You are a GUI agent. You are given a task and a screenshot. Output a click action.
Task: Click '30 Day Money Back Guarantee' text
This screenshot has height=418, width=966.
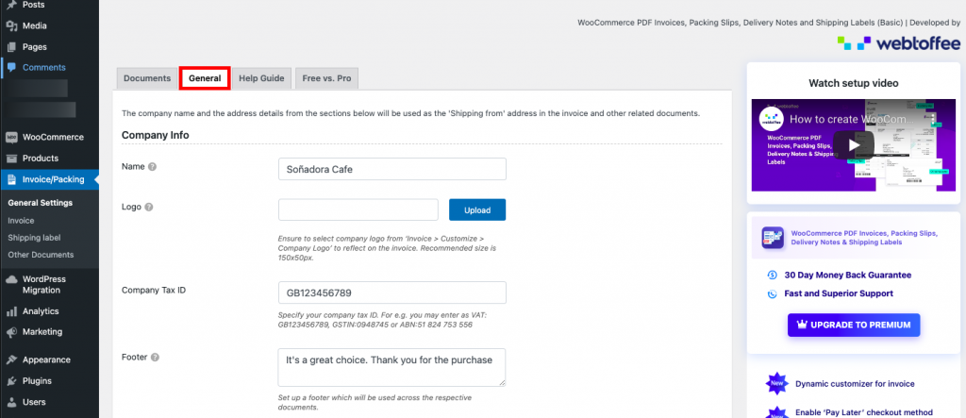pos(848,275)
